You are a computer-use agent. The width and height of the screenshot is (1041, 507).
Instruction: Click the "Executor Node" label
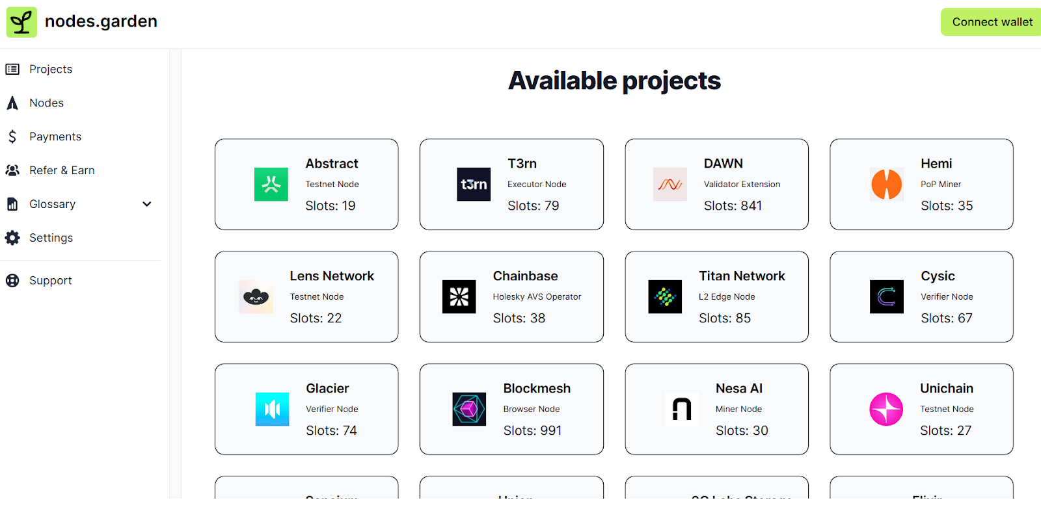click(537, 185)
